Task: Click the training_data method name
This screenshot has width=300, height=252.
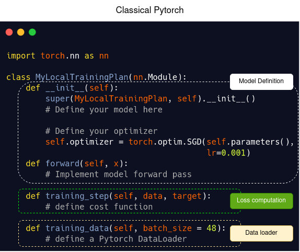Action: pyautogui.click(x=77, y=228)
